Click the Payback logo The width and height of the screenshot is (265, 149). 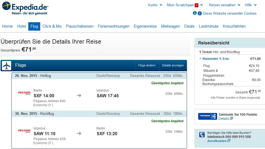pyautogui.click(x=208, y=116)
